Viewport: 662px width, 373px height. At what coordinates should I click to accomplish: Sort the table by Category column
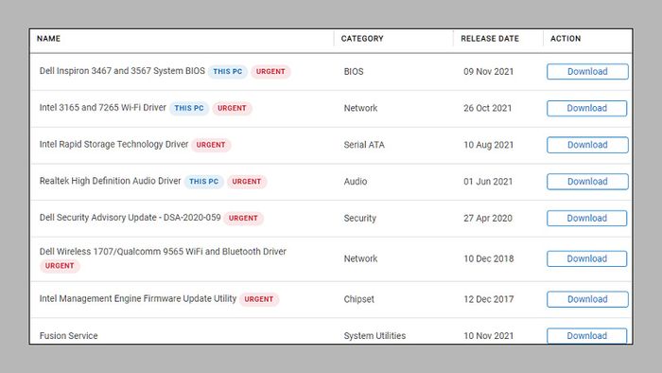pos(362,39)
